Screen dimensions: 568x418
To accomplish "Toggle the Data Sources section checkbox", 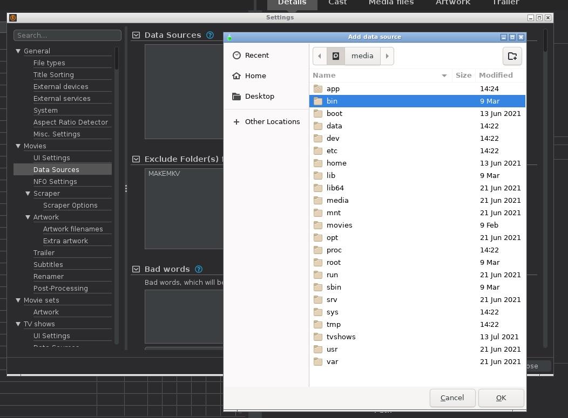I will point(136,35).
